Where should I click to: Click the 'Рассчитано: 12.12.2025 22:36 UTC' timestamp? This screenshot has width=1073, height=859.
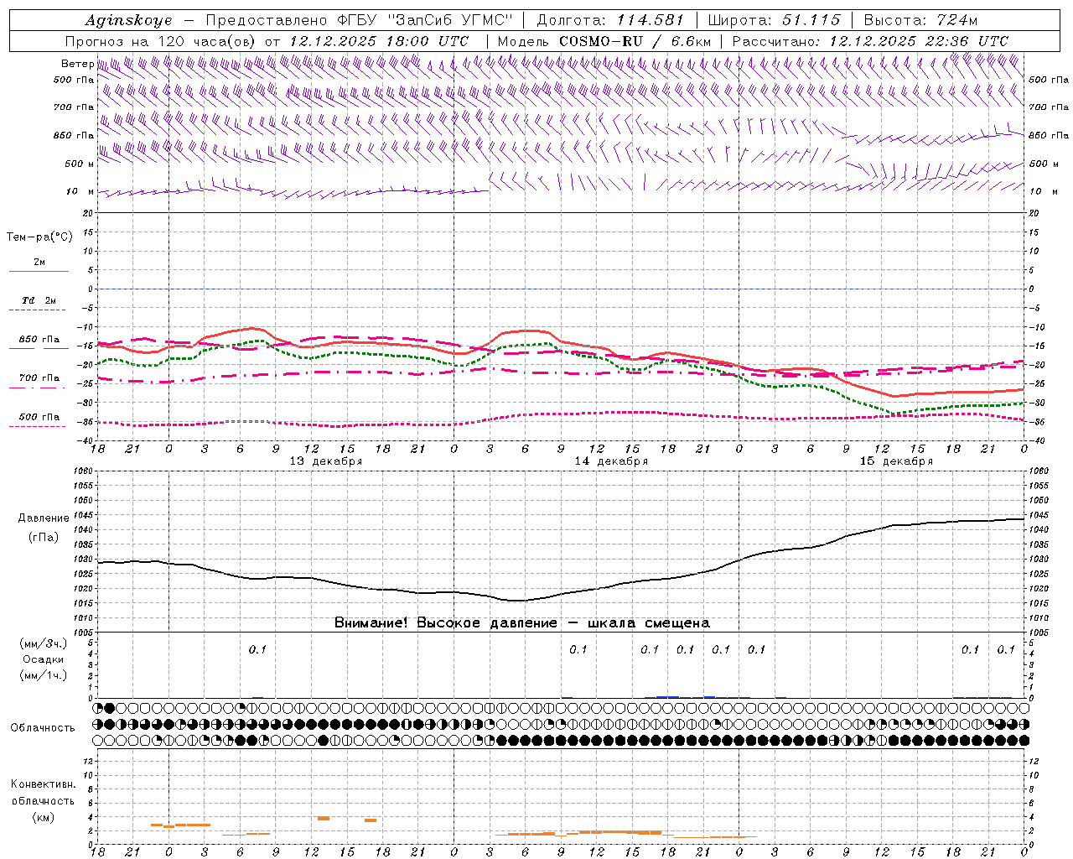pos(870,41)
